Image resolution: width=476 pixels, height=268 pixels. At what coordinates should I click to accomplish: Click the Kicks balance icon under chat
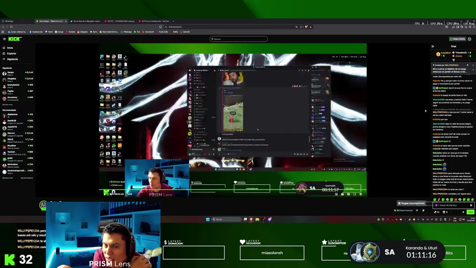(437, 212)
